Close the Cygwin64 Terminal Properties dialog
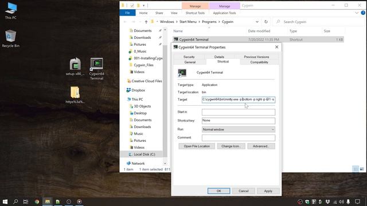This screenshot has height=206, width=367. 276,47
